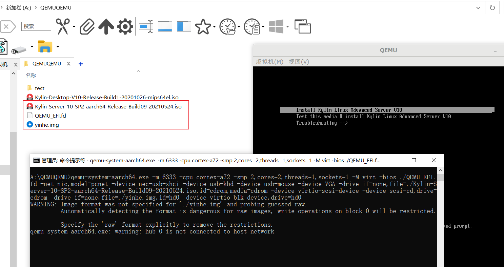Click the yinhe.img blue disk icon
Viewport: 504px width, 267px height.
[29, 125]
